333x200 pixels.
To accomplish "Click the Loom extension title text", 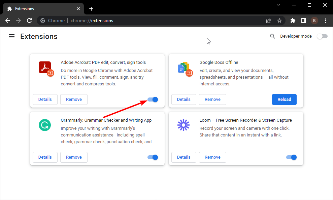I will point(245,120).
